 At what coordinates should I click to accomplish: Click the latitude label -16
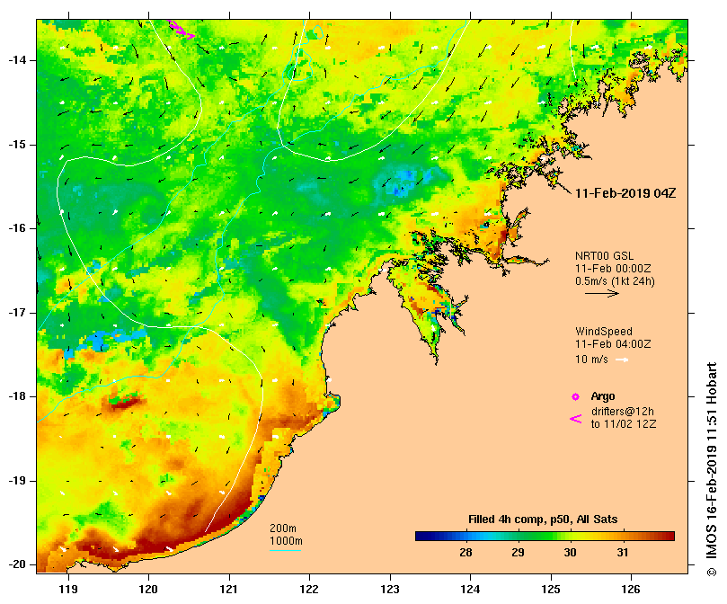point(17,228)
